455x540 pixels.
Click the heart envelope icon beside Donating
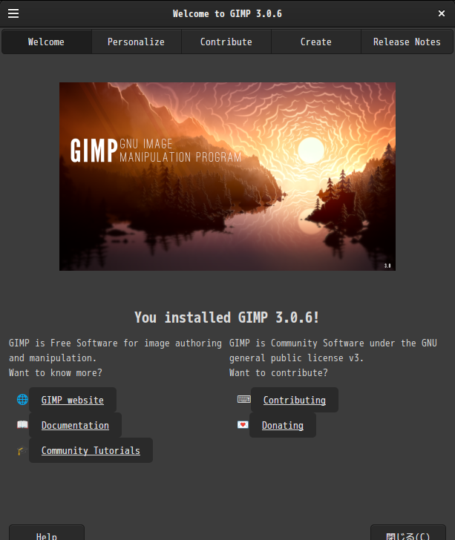[x=243, y=424]
